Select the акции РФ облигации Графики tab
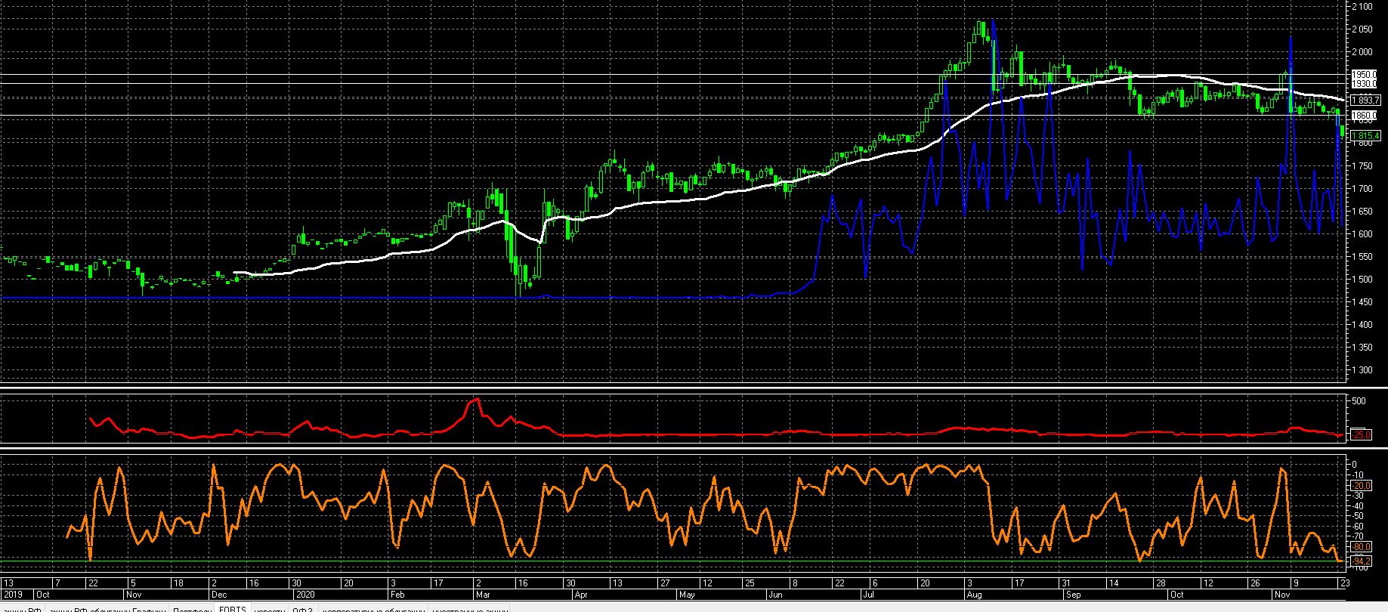The height and width of the screenshot is (612, 1388). (107, 609)
